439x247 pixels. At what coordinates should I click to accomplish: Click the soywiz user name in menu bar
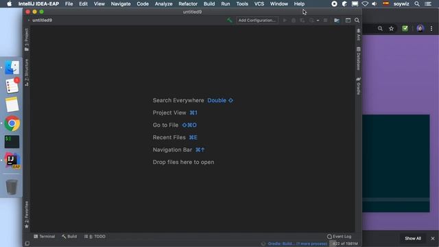[x=401, y=4]
